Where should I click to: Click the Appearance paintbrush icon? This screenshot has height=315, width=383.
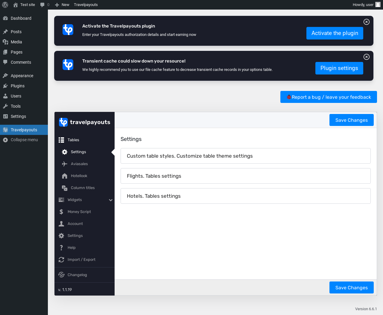click(x=5, y=76)
